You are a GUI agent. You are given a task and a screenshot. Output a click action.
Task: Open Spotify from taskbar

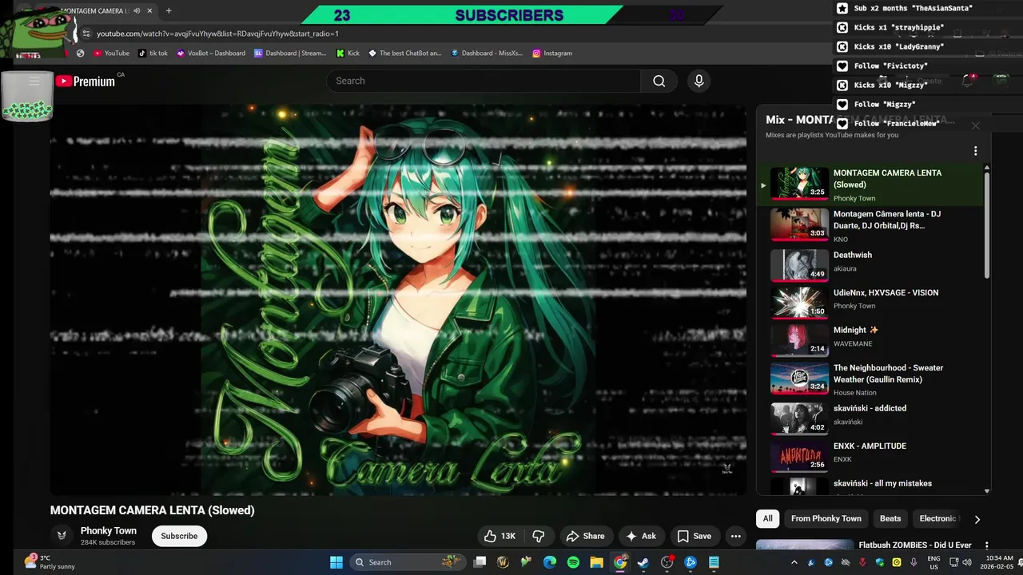(x=573, y=562)
